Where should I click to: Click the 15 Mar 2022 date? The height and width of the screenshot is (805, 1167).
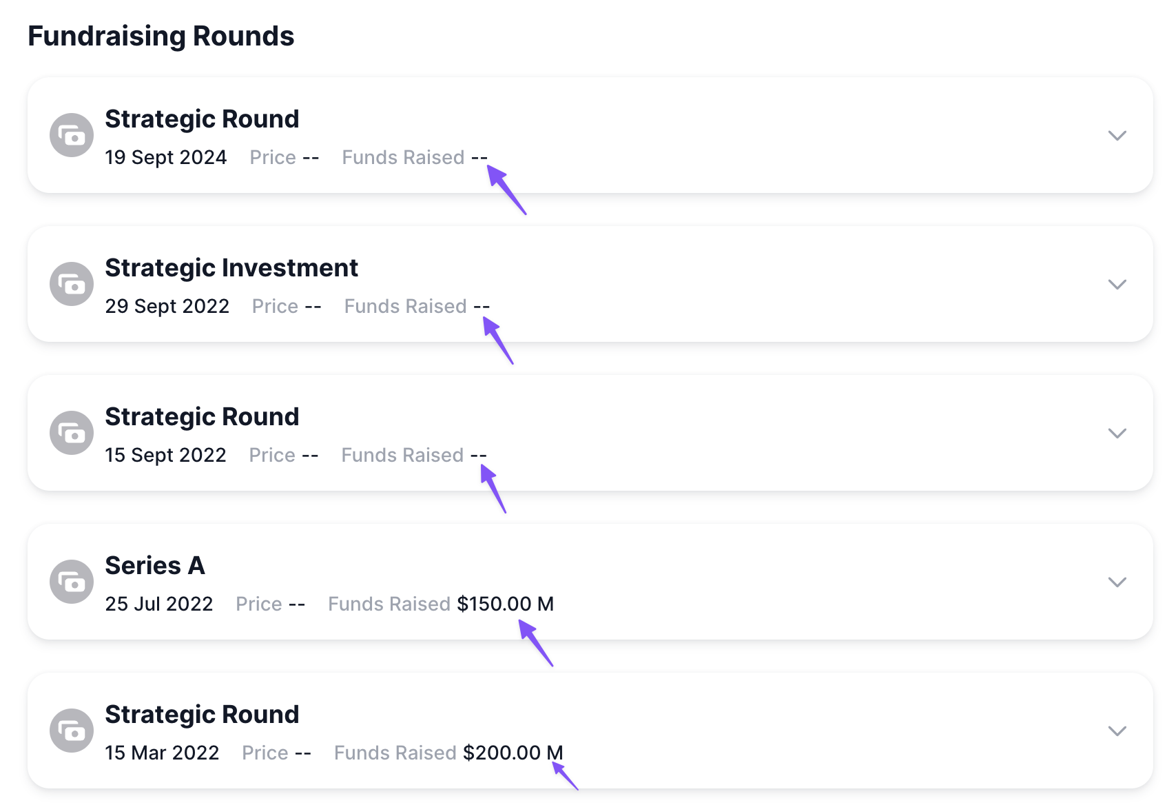pyautogui.click(x=162, y=753)
